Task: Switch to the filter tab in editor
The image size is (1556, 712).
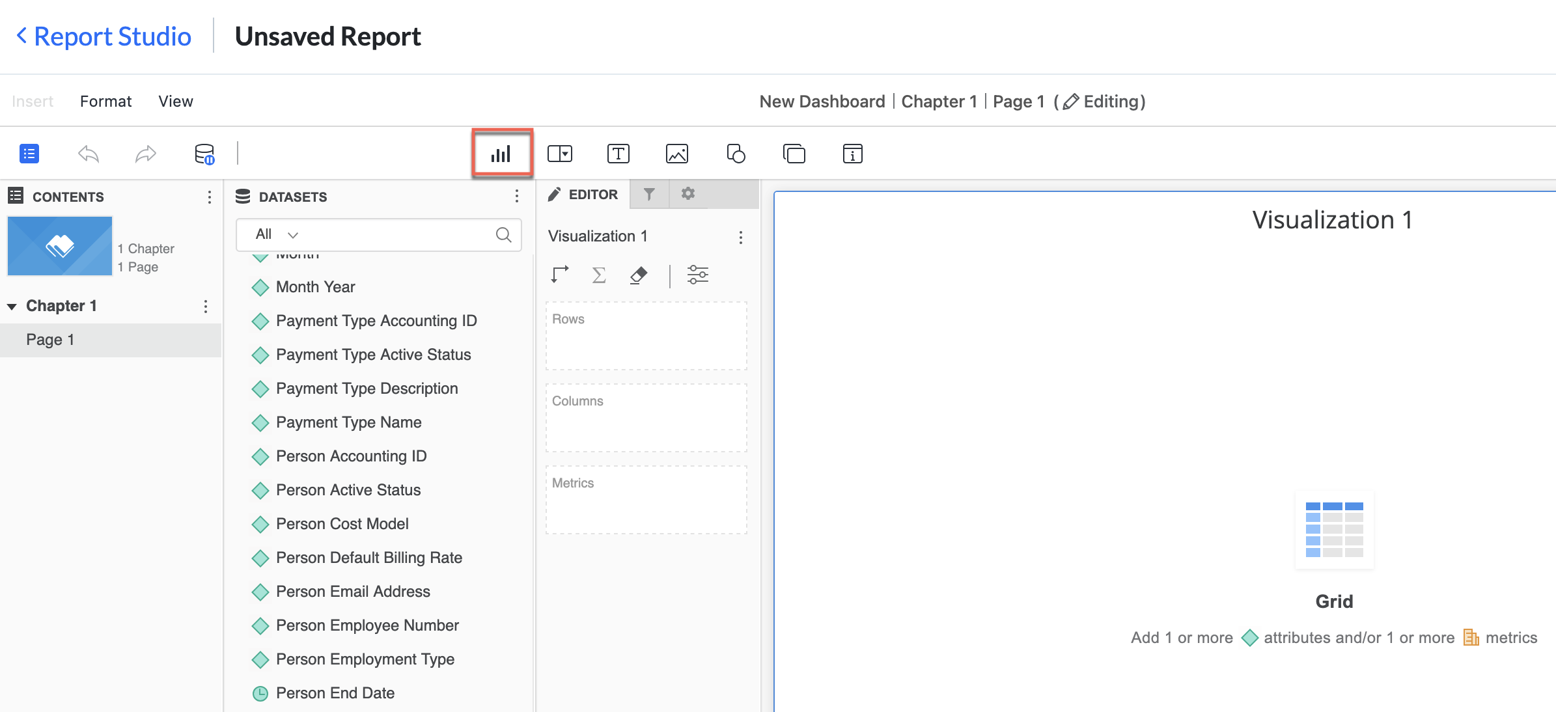Action: click(649, 195)
